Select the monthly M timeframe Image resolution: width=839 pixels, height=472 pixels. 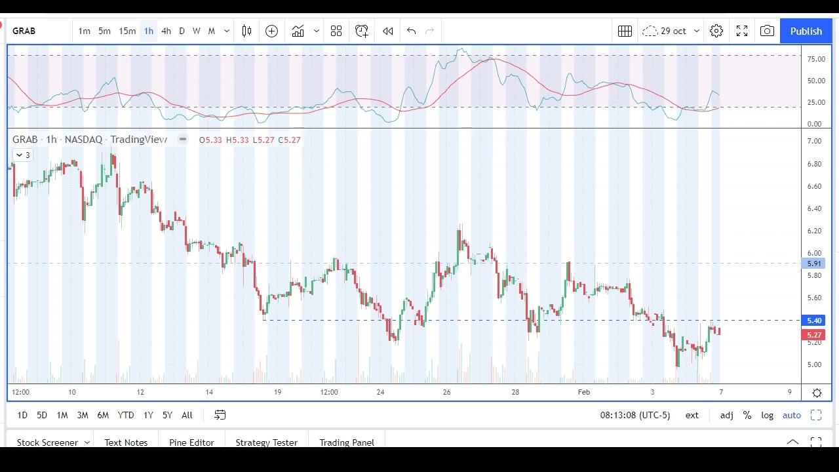pyautogui.click(x=211, y=31)
